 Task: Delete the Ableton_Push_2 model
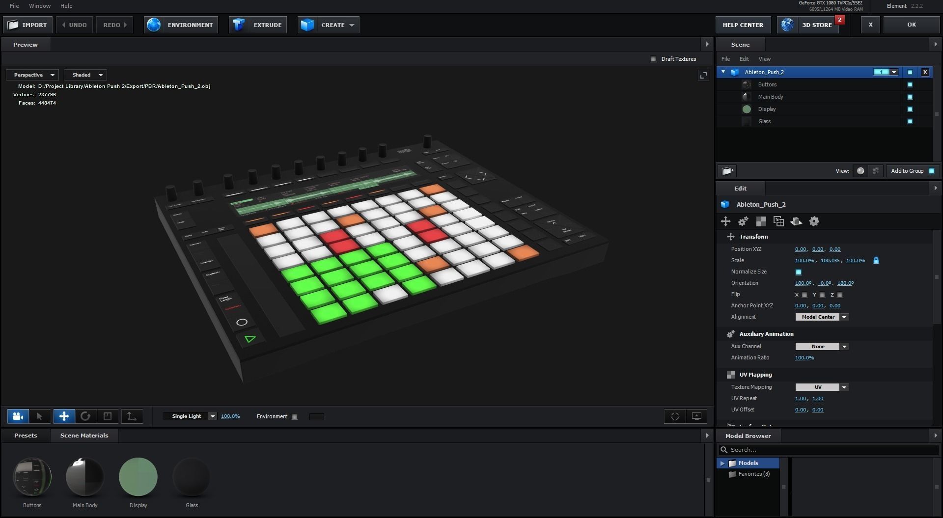pyautogui.click(x=925, y=72)
